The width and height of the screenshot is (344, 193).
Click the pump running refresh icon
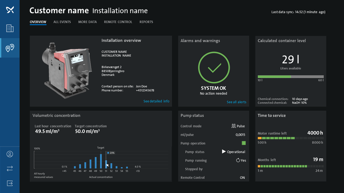[x=238, y=160]
